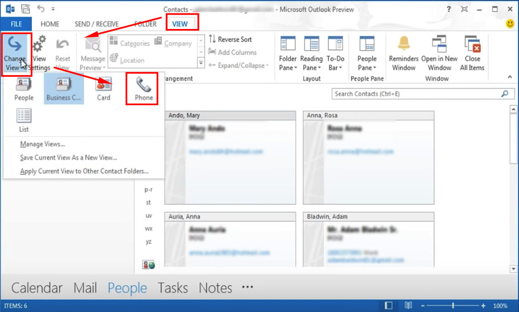The height and width of the screenshot is (312, 519).
Task: Click the Reset View button
Action: pos(63,53)
